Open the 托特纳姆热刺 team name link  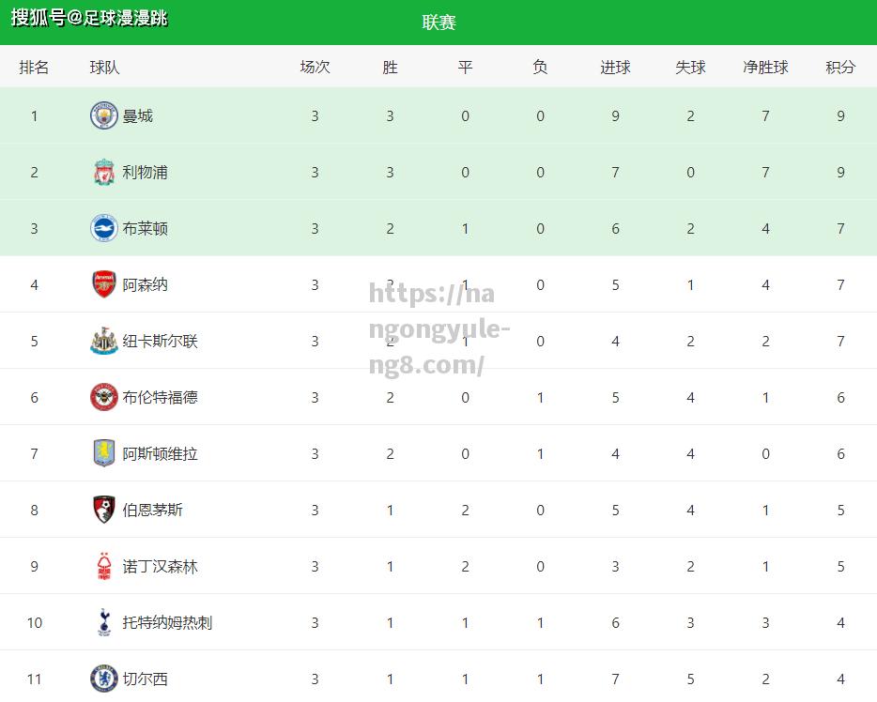(x=167, y=622)
